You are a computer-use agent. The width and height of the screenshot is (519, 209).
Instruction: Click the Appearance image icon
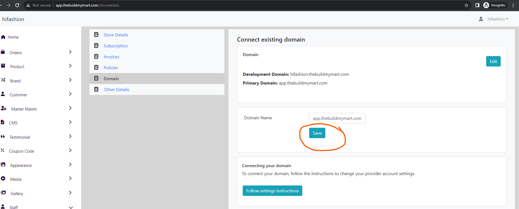point(3,164)
